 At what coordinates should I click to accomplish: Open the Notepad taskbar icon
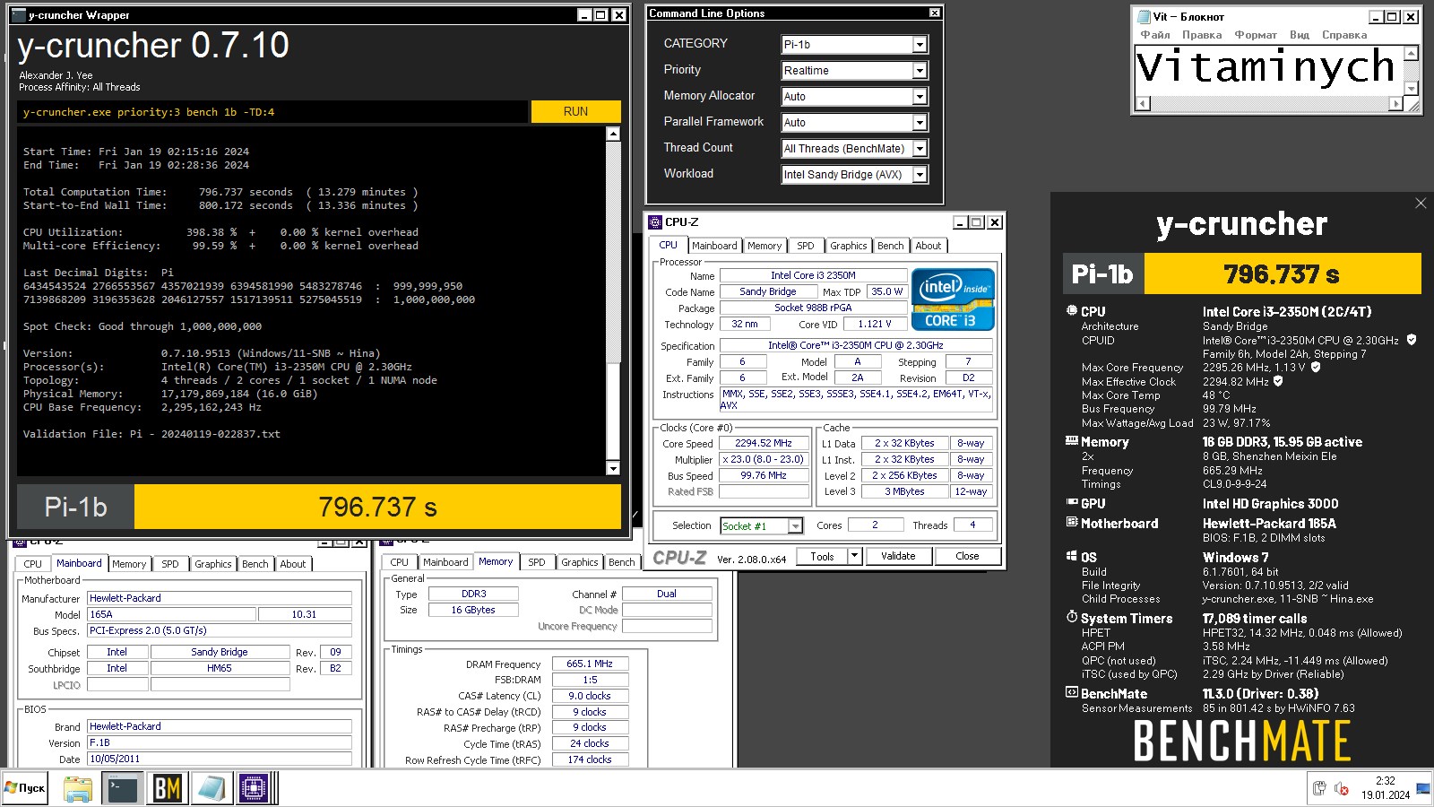211,788
